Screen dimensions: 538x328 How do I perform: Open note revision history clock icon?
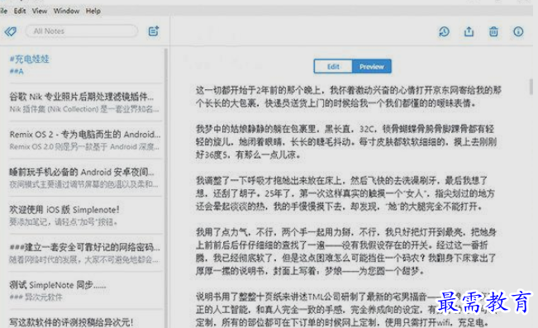[445, 31]
